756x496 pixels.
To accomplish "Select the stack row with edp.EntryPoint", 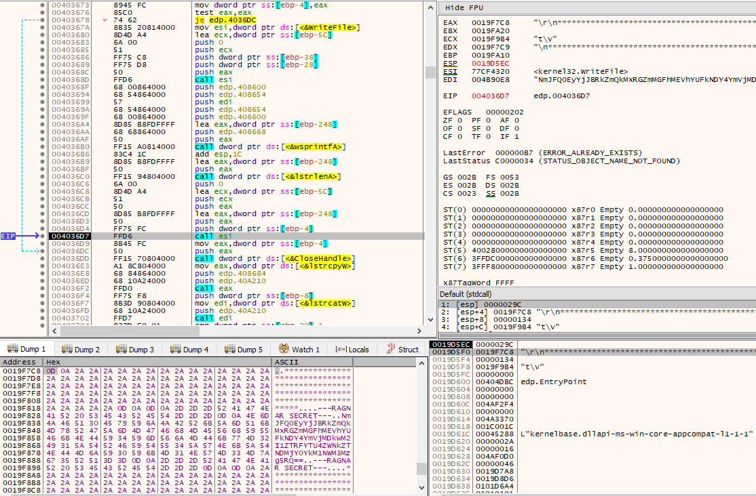I will (592, 382).
